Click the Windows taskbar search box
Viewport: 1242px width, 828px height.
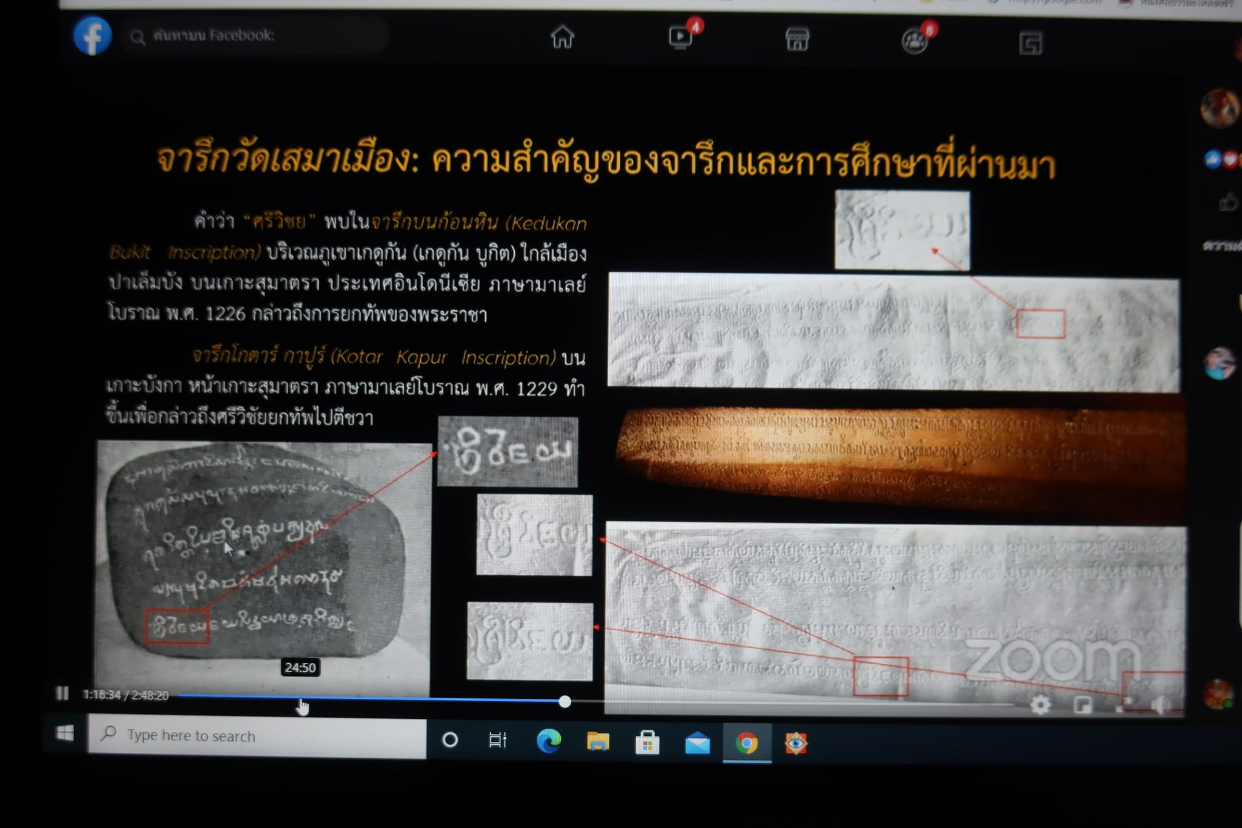(257, 736)
